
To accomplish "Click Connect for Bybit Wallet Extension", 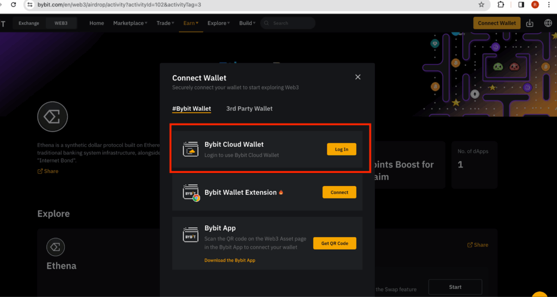I will (339, 192).
